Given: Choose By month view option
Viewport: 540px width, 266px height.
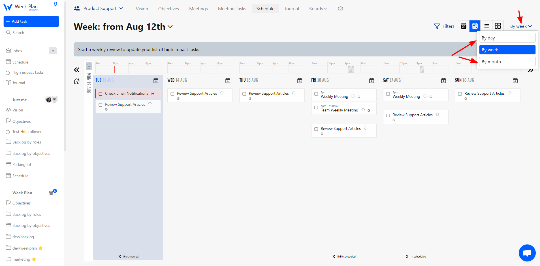Looking at the screenshot, I should coord(507,62).
